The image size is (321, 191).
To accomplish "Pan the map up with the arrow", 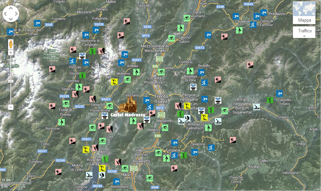I will 11,8.
